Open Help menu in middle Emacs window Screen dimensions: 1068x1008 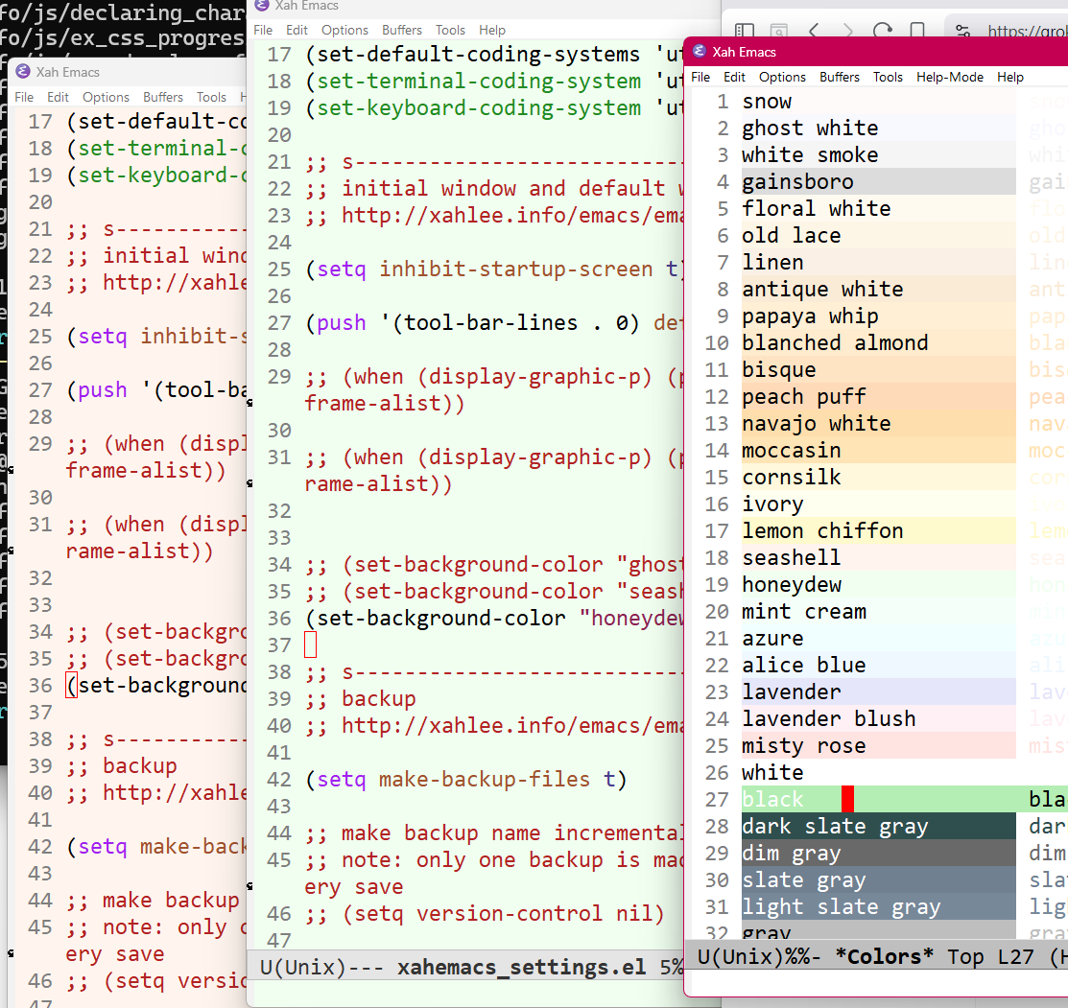click(x=491, y=30)
